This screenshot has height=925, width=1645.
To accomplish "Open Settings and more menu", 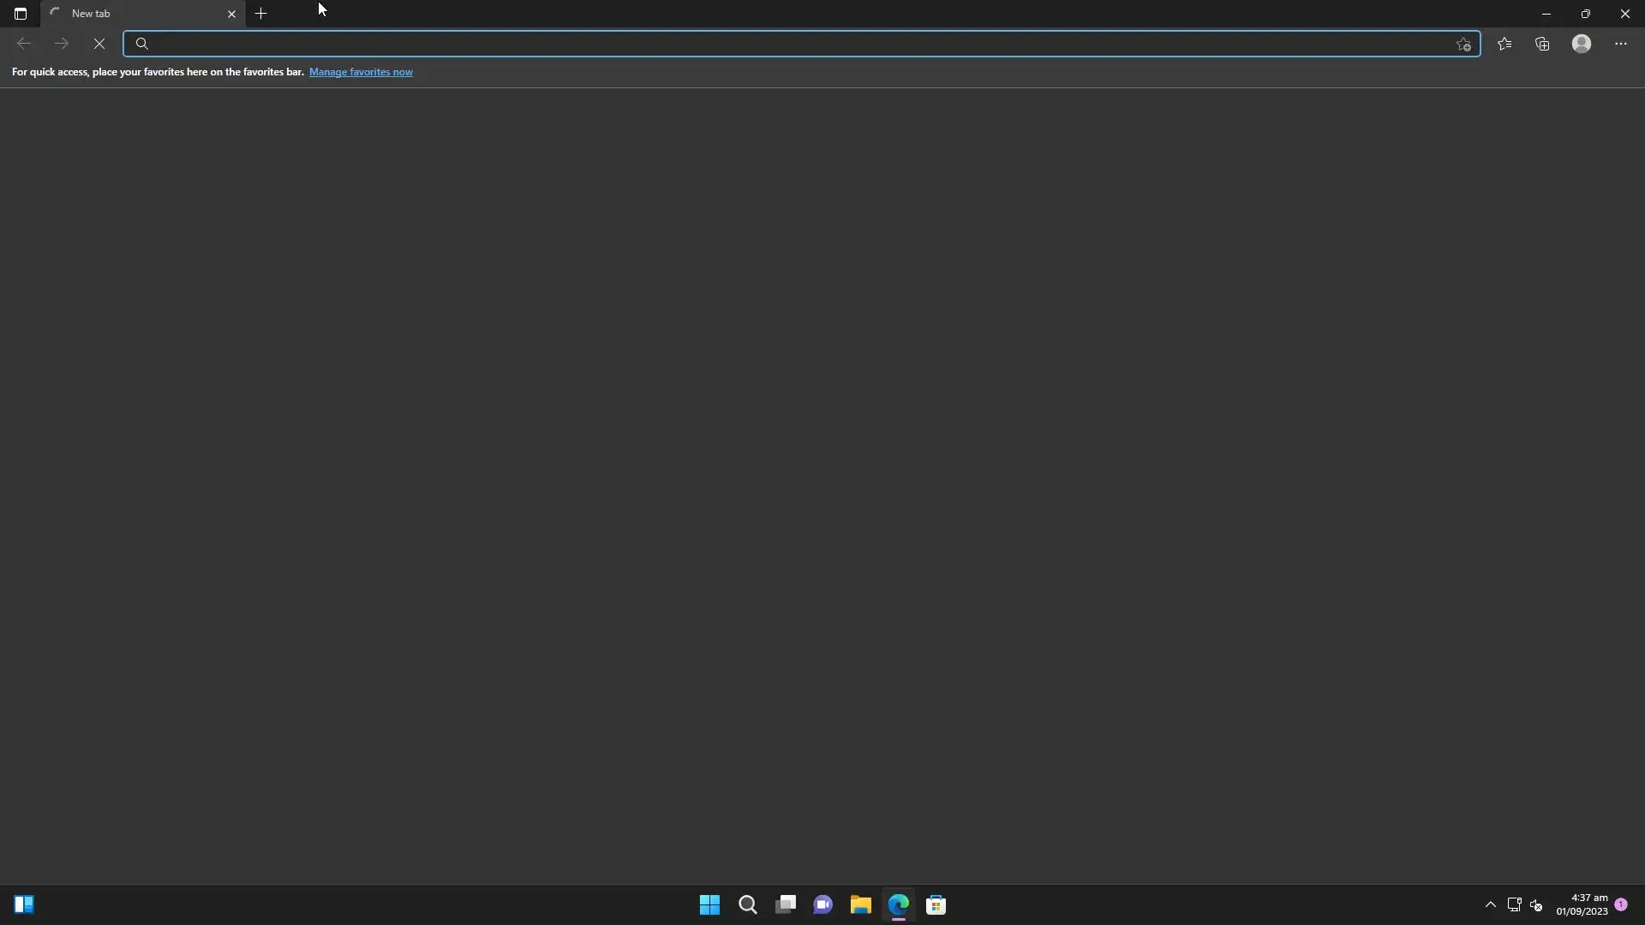I will coord(1621,44).
